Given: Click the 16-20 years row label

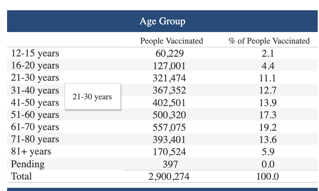Looking at the screenshot, I should [35, 65].
